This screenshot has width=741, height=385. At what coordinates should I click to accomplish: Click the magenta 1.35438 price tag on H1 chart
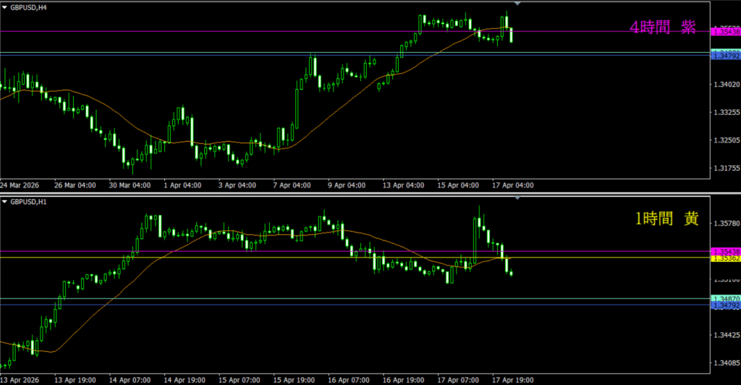coord(725,251)
